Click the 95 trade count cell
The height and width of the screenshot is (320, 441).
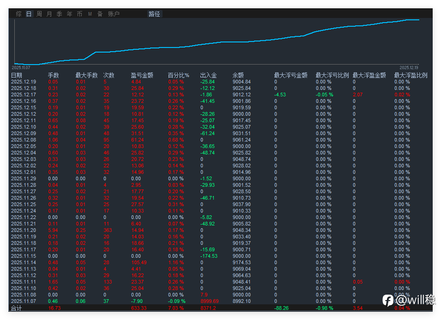click(x=106, y=140)
